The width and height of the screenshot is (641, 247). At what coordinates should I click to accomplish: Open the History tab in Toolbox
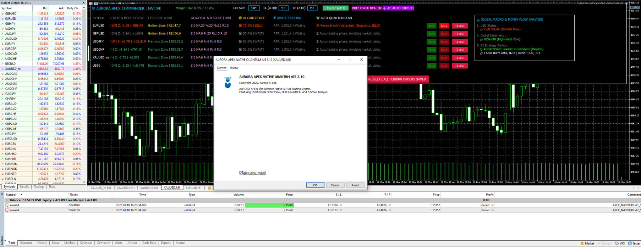42,243
